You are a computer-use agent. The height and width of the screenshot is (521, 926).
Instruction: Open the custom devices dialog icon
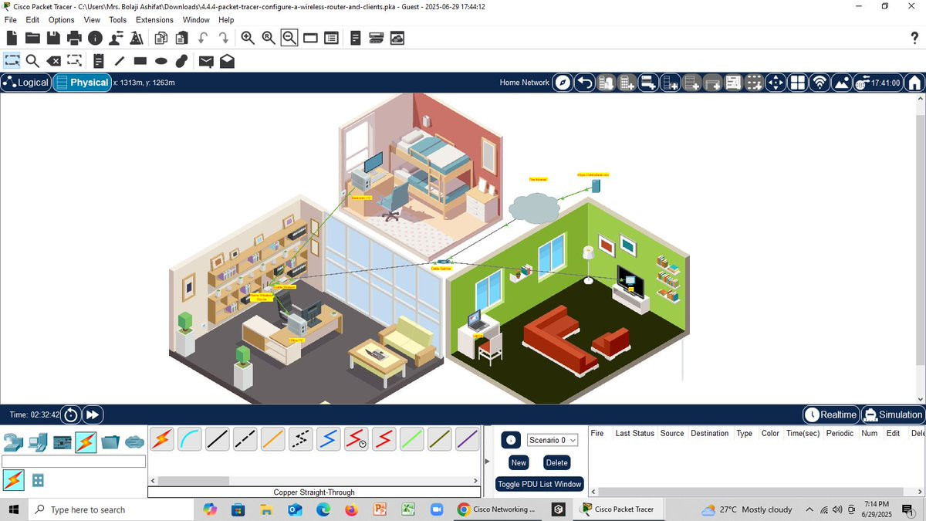tap(331, 38)
